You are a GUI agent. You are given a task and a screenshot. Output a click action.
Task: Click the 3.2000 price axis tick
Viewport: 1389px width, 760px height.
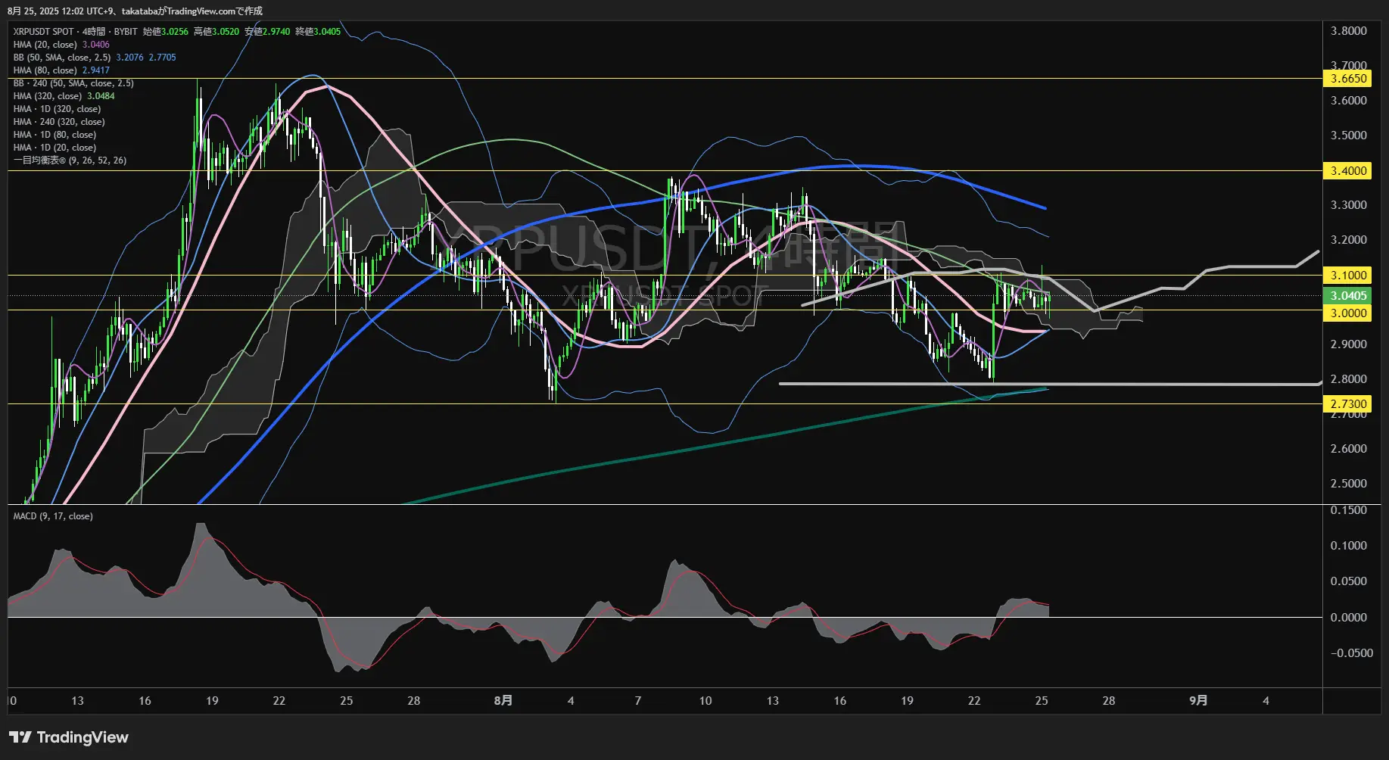pos(1348,240)
